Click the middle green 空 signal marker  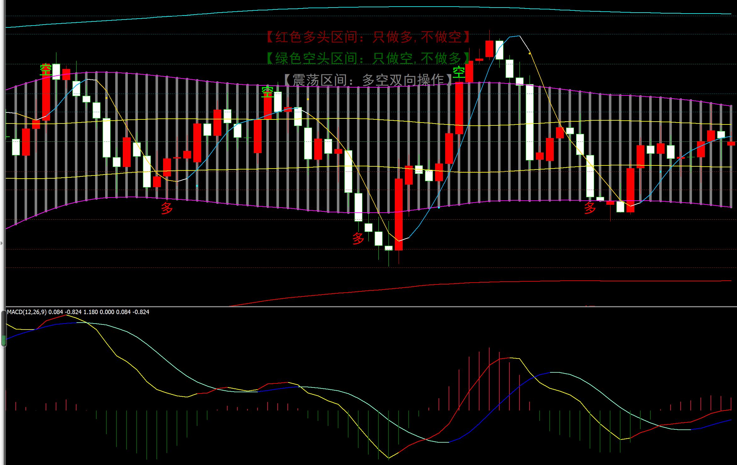[267, 92]
